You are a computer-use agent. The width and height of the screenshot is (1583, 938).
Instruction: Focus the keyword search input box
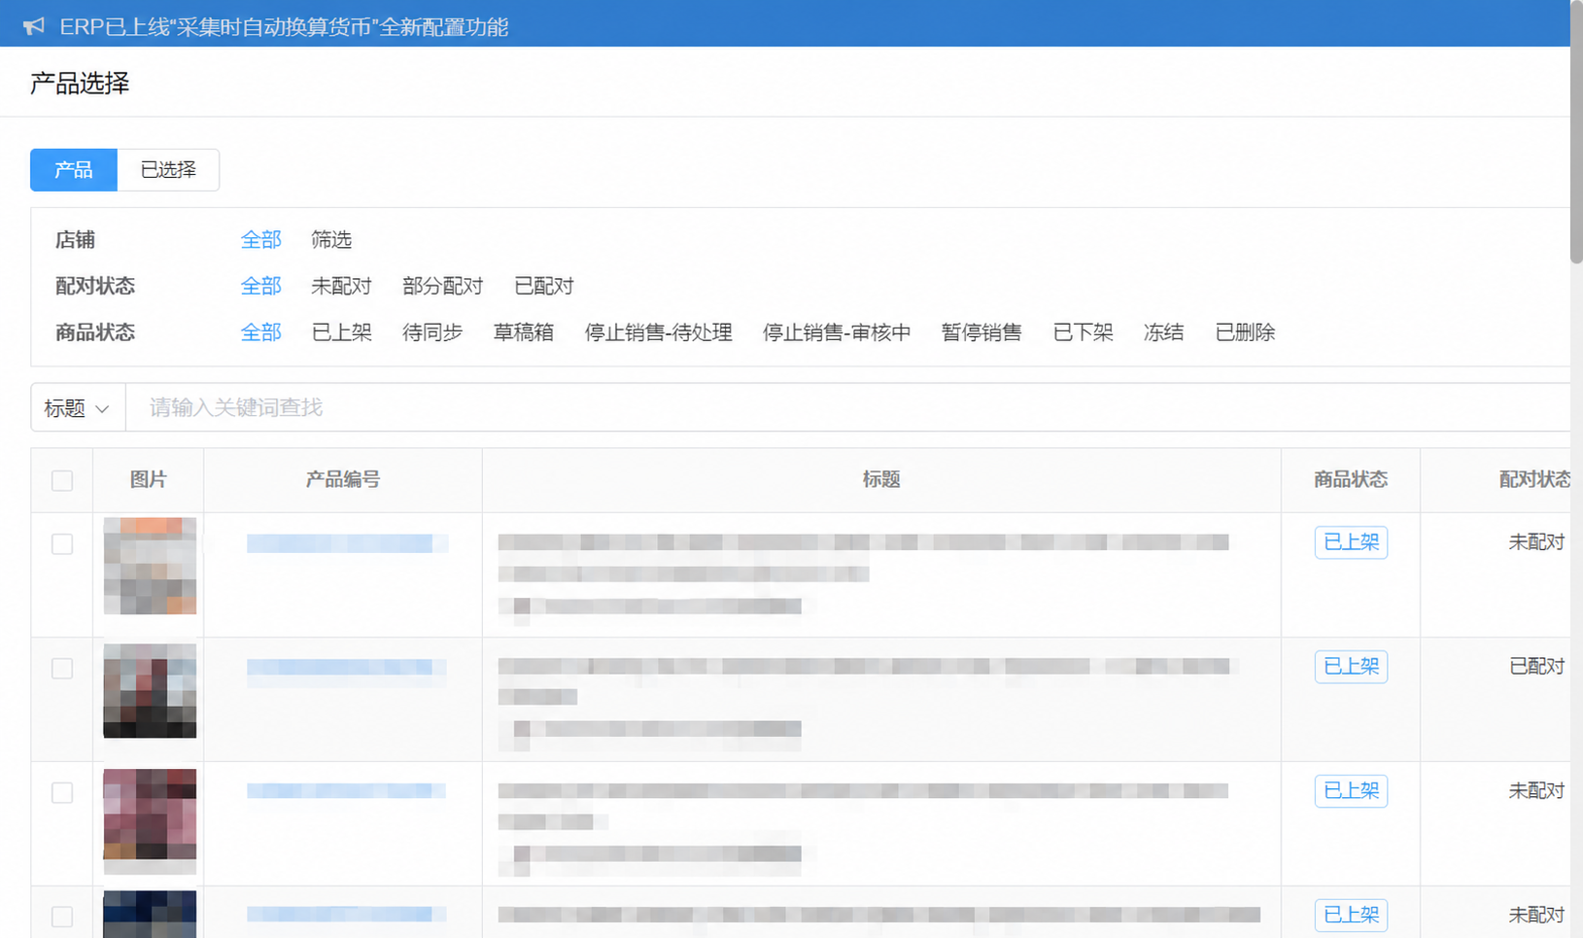(x=847, y=408)
